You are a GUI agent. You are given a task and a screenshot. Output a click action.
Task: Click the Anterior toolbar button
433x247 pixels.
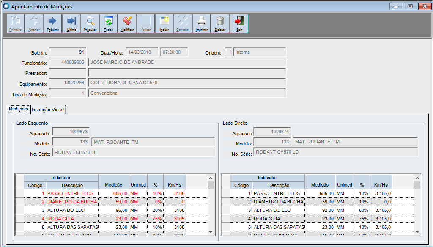[x=34, y=24]
